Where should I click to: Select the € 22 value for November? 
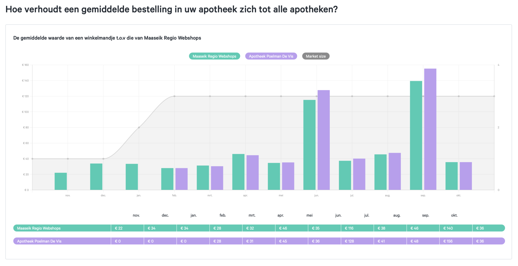coord(127,228)
